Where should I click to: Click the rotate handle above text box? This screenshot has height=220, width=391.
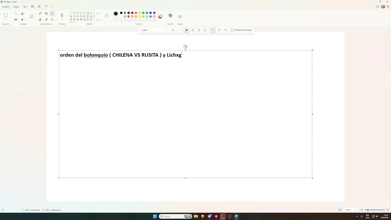click(185, 47)
